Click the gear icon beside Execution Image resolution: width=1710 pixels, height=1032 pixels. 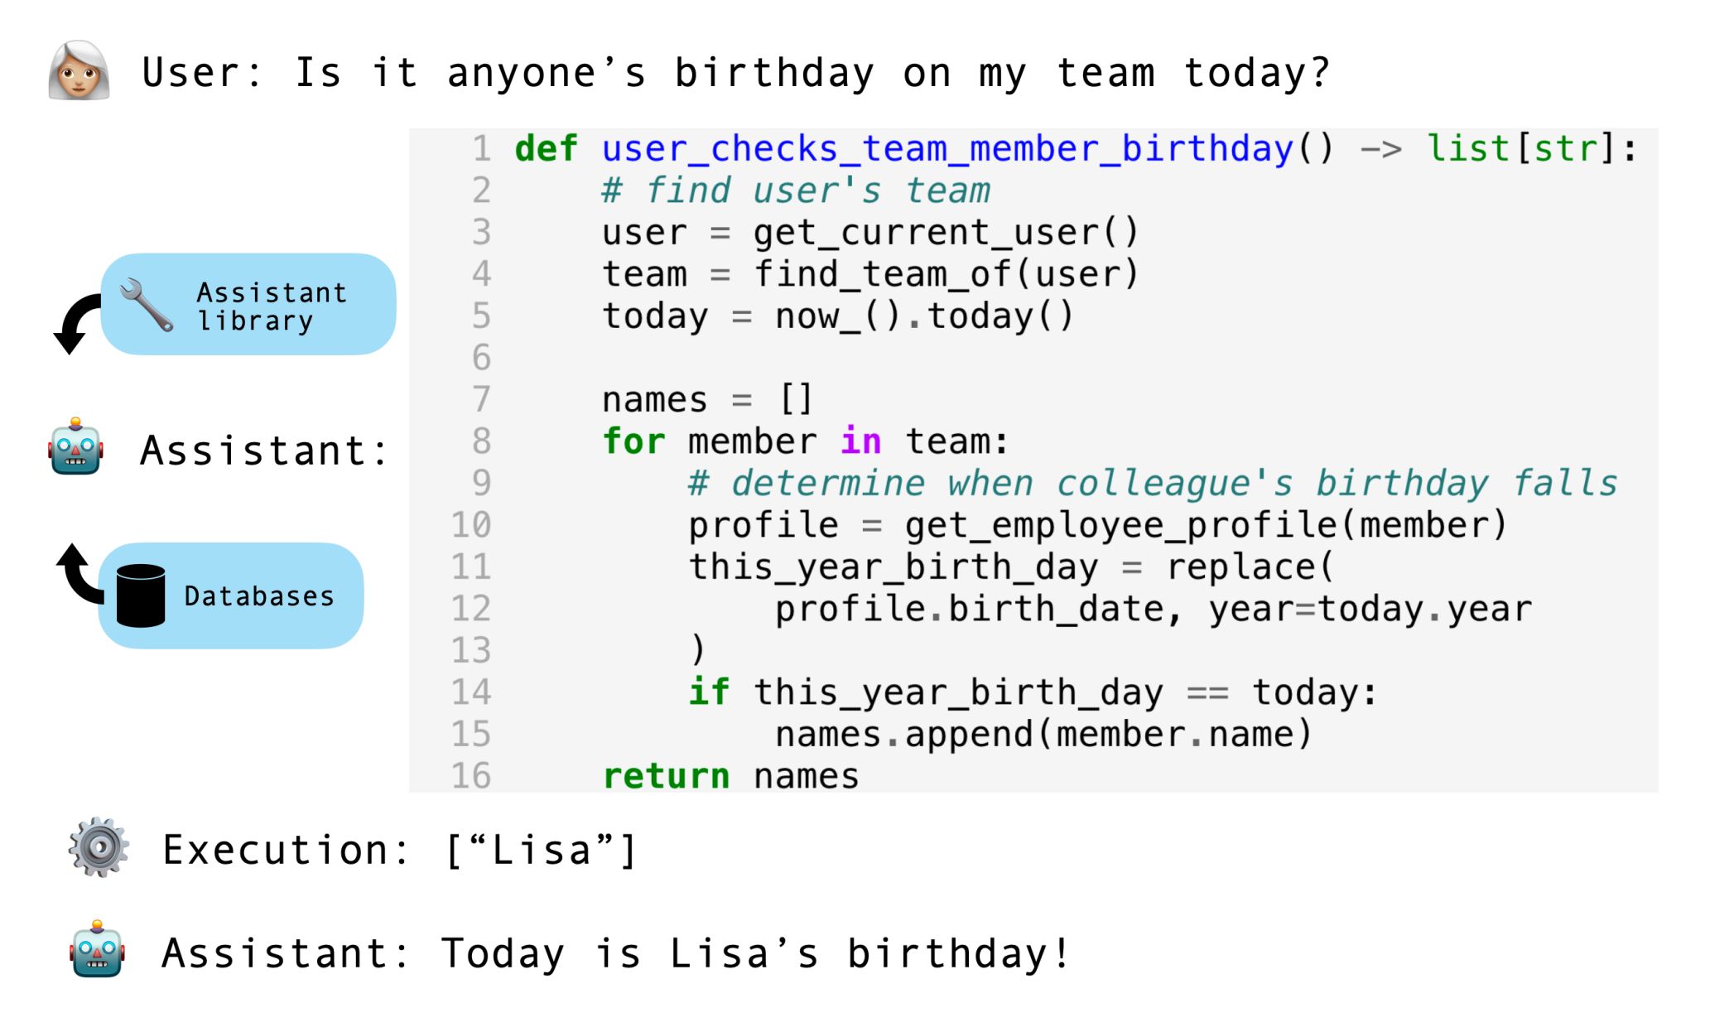(99, 847)
